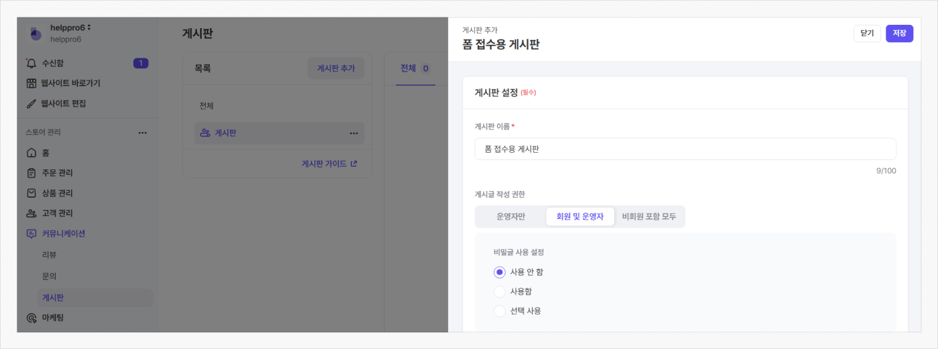Viewport: 938px width, 349px height.
Task: Click the marketing target icon
Action: pos(31,318)
